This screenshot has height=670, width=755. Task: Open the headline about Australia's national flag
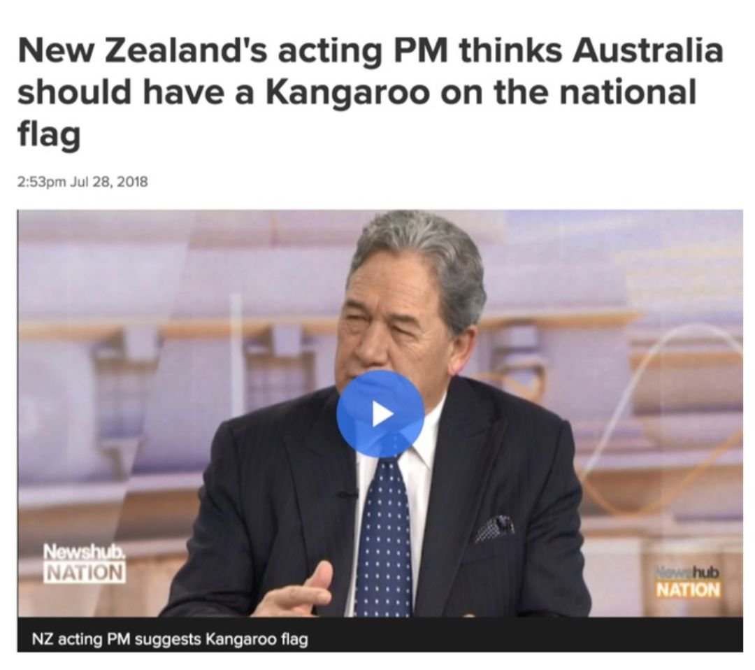[x=370, y=92]
